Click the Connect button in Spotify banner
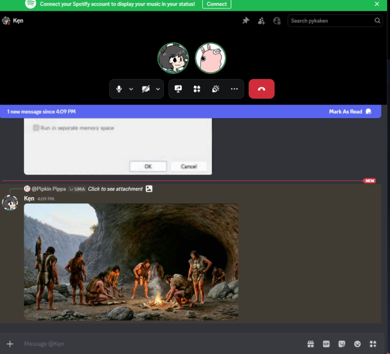The height and width of the screenshot is (354, 390). coord(216,4)
